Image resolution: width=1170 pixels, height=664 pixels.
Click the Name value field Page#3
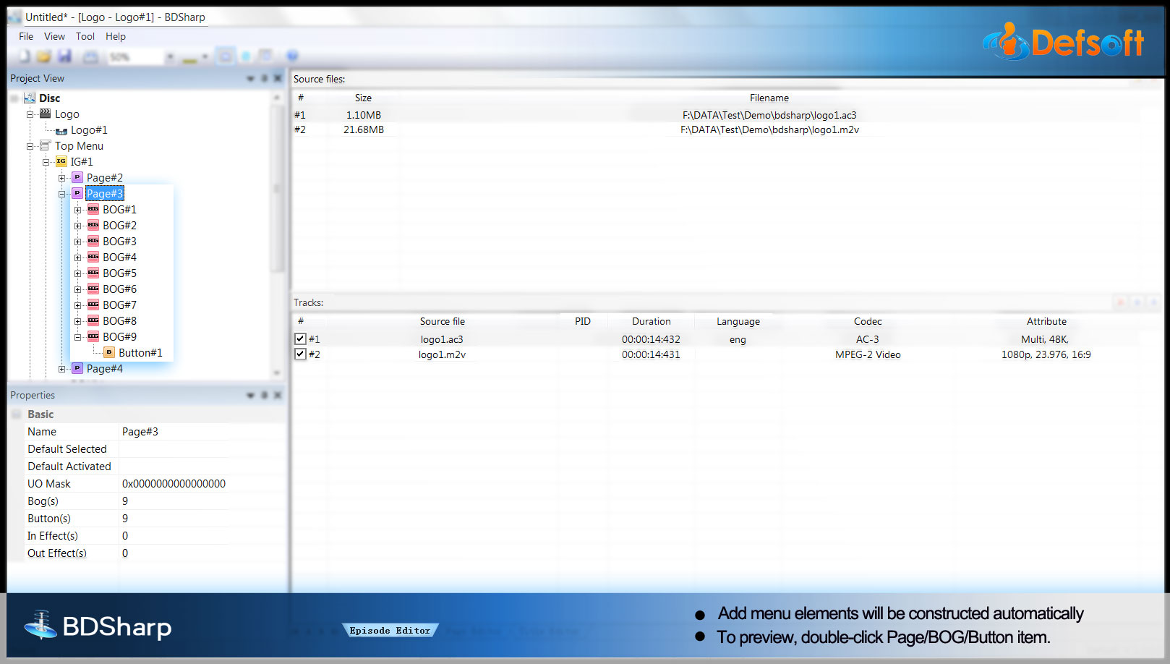[x=174, y=432]
